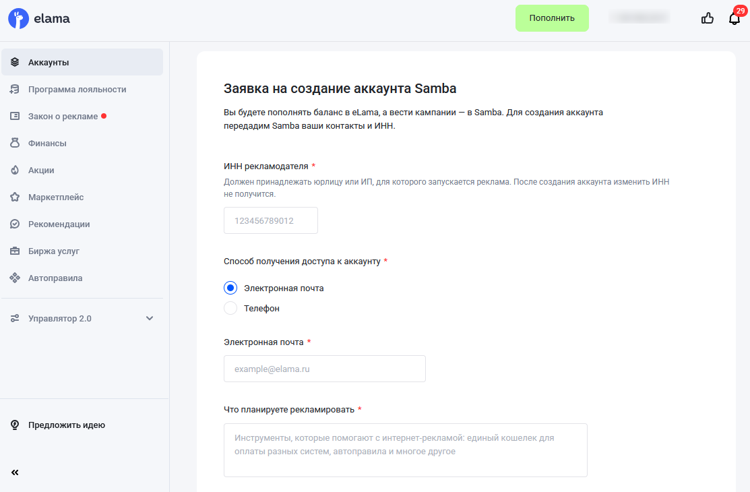Viewport: 750px width, 492px height.
Task: Open notifications bell with 29 badge
Action: point(734,18)
